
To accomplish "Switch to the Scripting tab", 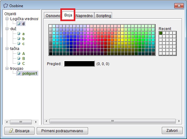I will tap(103, 16).
